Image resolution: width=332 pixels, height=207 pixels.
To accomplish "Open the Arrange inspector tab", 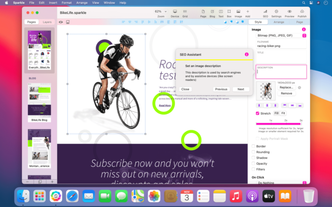I will coord(279,22).
